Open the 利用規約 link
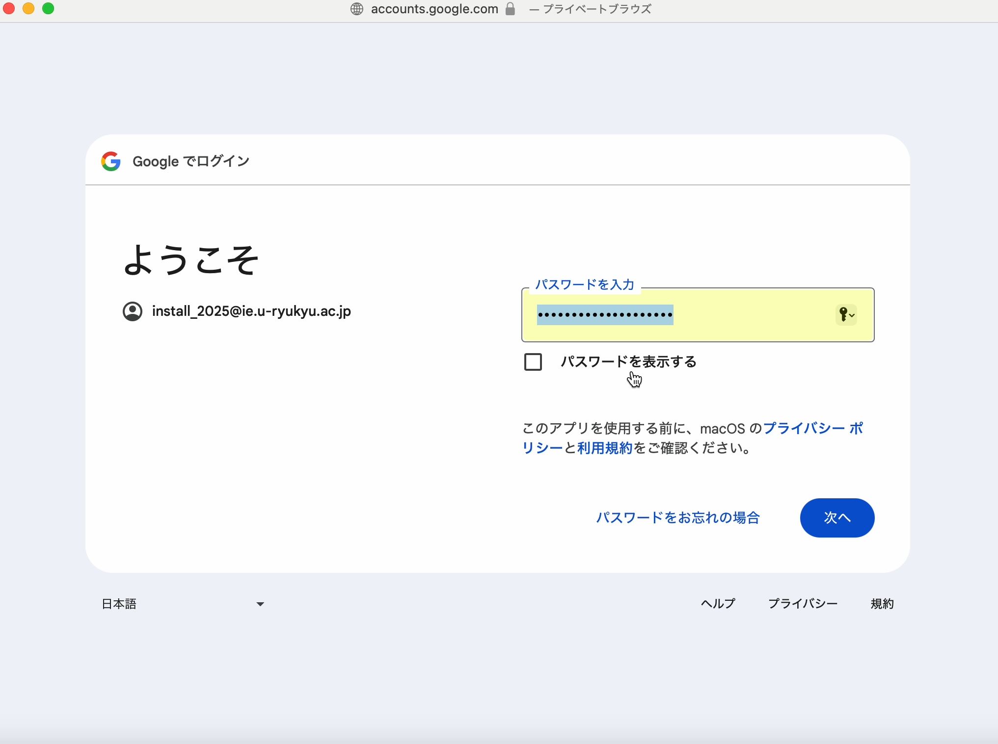This screenshot has width=998, height=744. tap(605, 448)
